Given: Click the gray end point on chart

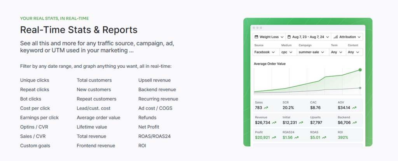Looking at the screenshot, I should click(x=360, y=88).
